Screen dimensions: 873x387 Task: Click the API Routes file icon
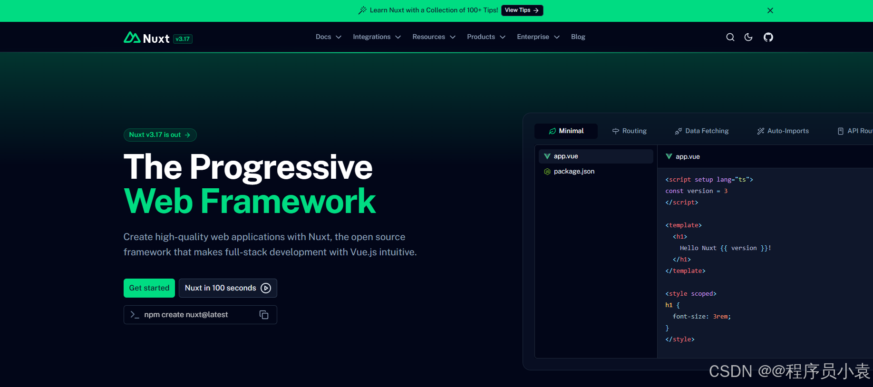(x=841, y=131)
